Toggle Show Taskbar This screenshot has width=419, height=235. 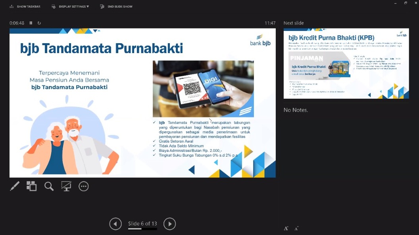click(x=25, y=7)
